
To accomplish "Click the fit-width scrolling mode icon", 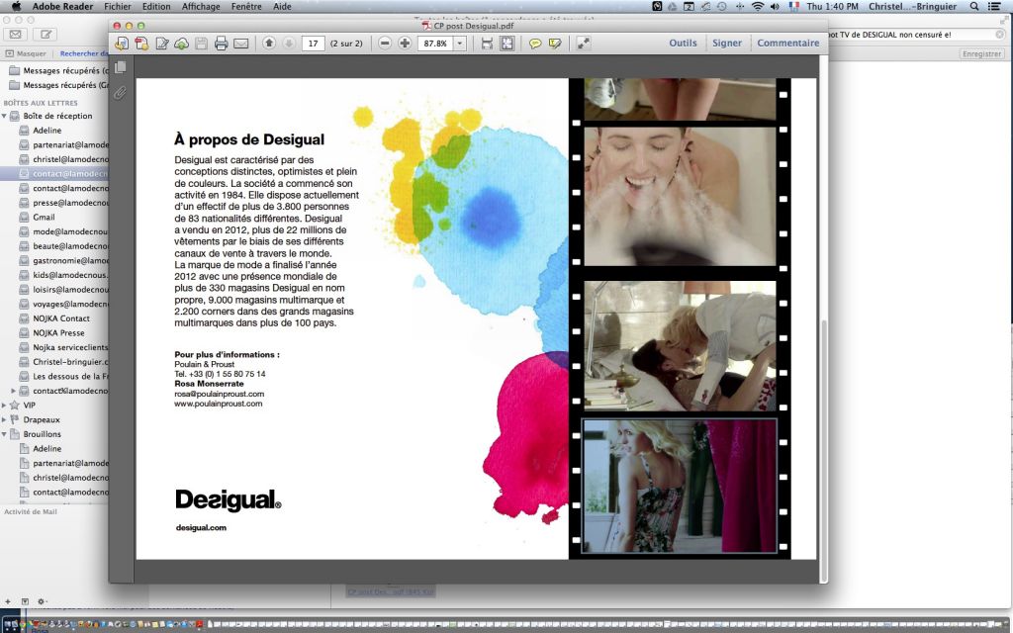I will (487, 44).
